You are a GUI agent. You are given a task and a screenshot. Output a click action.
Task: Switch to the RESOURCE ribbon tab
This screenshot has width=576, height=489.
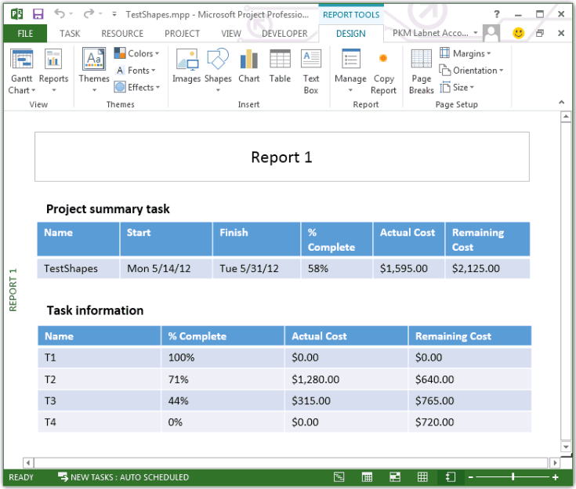click(122, 34)
